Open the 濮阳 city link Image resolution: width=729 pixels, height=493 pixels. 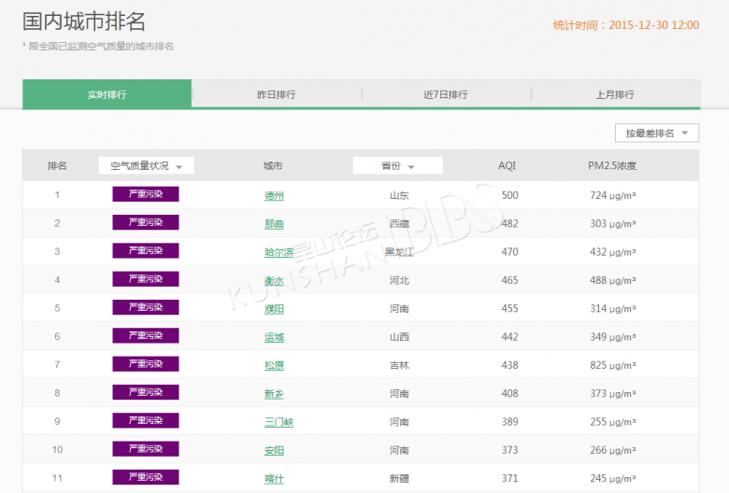click(x=274, y=309)
